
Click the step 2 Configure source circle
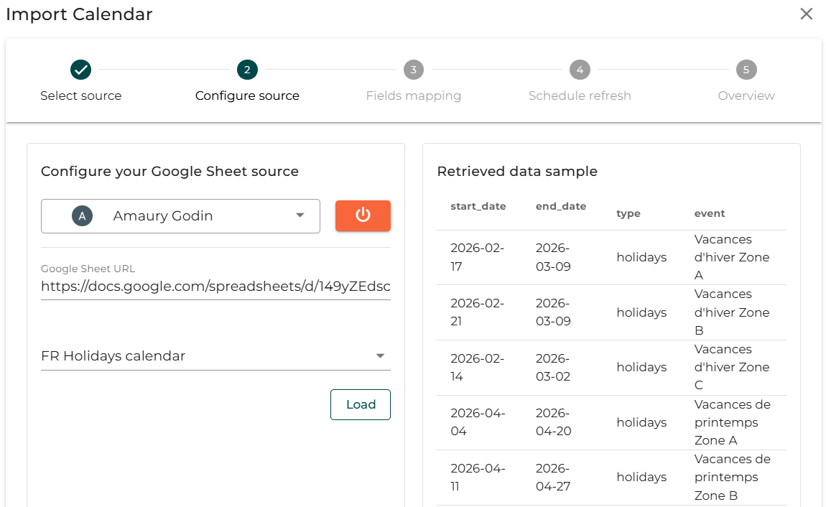247,70
